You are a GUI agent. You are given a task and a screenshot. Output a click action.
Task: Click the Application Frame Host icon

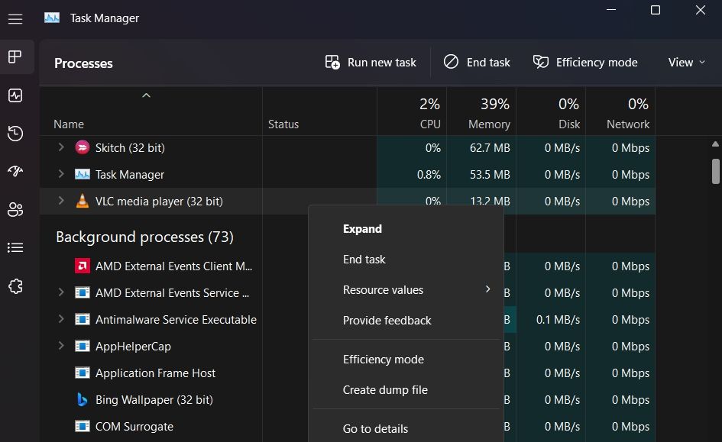click(x=83, y=373)
